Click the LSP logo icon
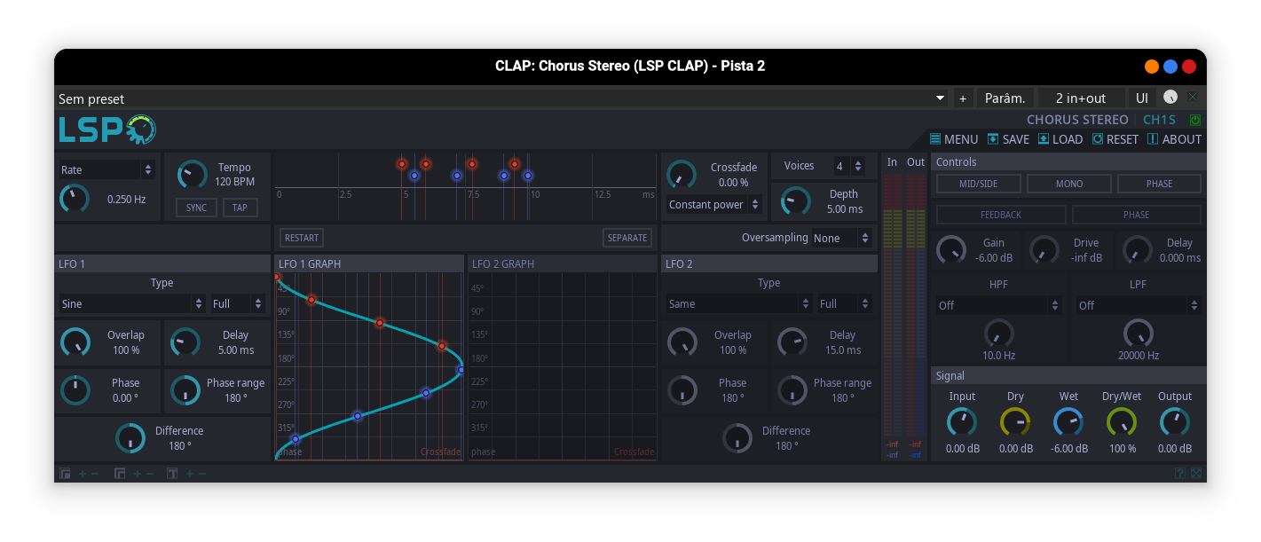Viewport: 1261px width, 542px height. 106,129
